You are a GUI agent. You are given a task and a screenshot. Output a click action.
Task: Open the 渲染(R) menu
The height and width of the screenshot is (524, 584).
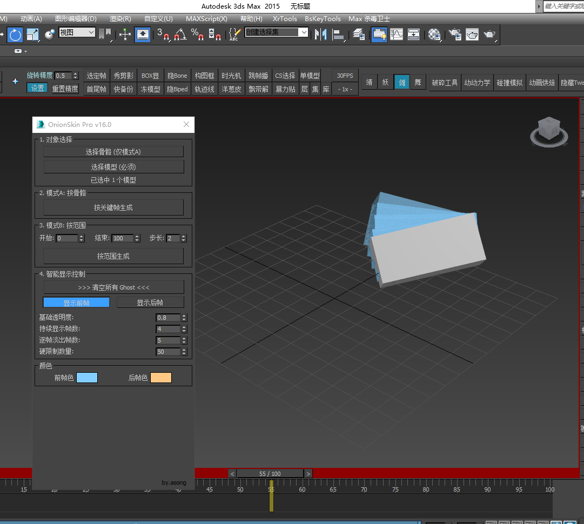click(120, 19)
